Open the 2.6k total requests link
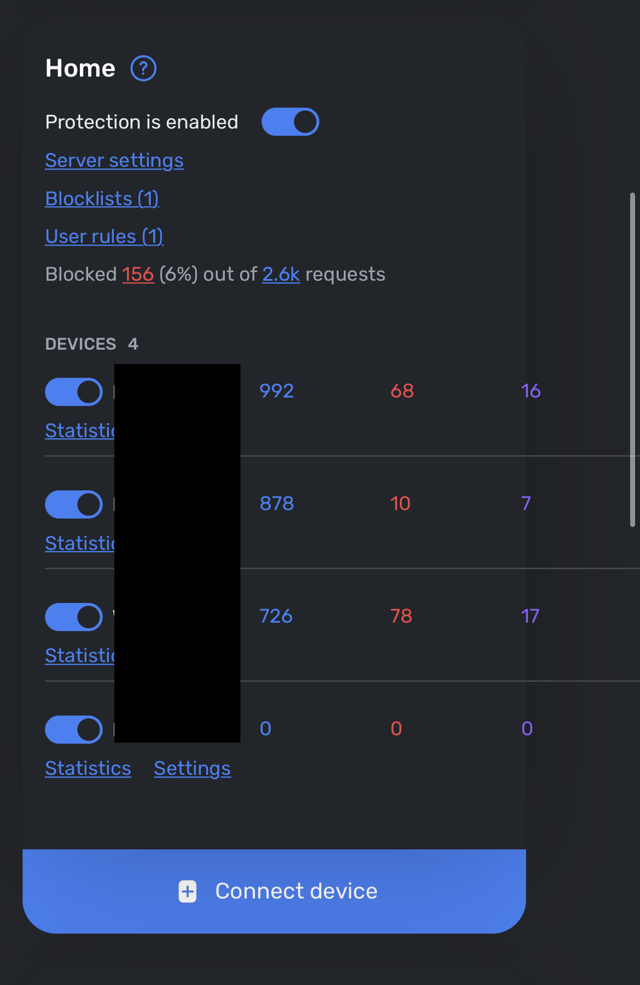 [x=281, y=274]
